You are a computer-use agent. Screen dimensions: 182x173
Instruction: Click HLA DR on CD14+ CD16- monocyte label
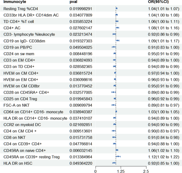(x=35, y=118)
